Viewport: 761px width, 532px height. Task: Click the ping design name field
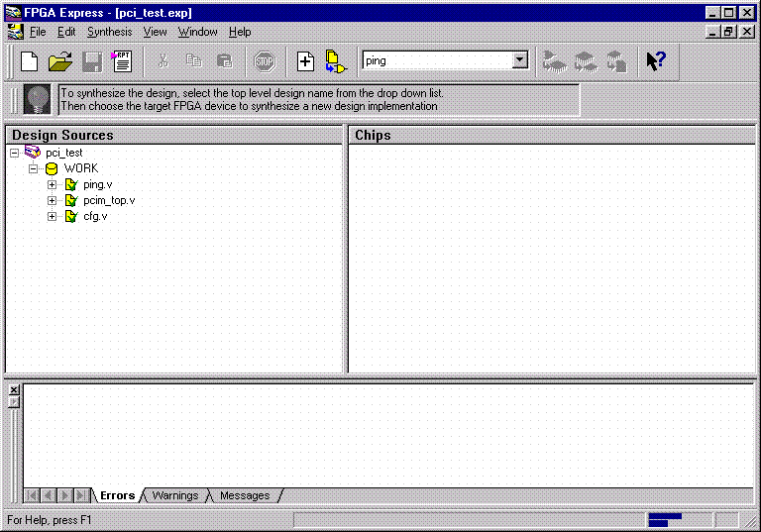coord(437,60)
